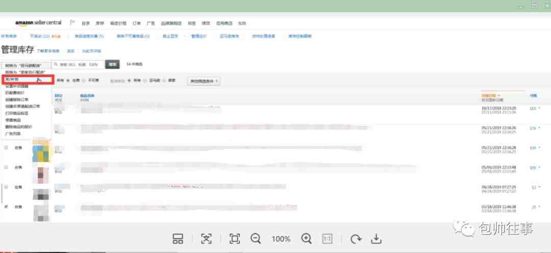Click the 100% zoom level in viewer toolbar
This screenshot has height=253, width=551.
tap(281, 239)
